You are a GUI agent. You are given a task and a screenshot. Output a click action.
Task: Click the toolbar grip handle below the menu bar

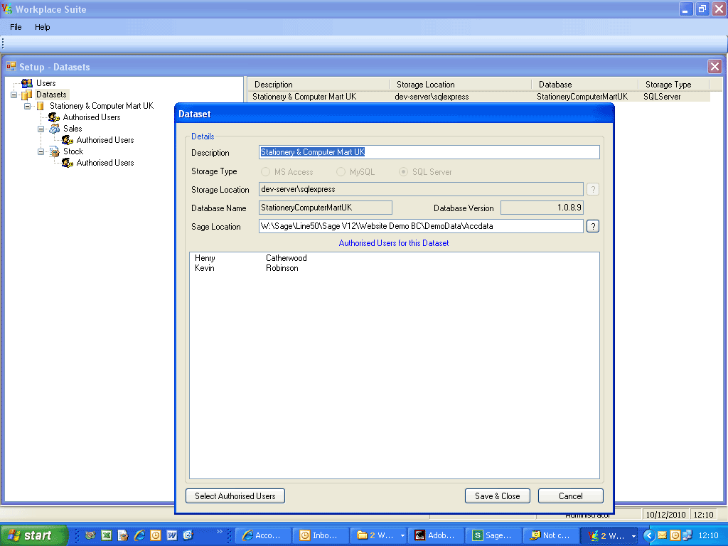pyautogui.click(x=4, y=43)
